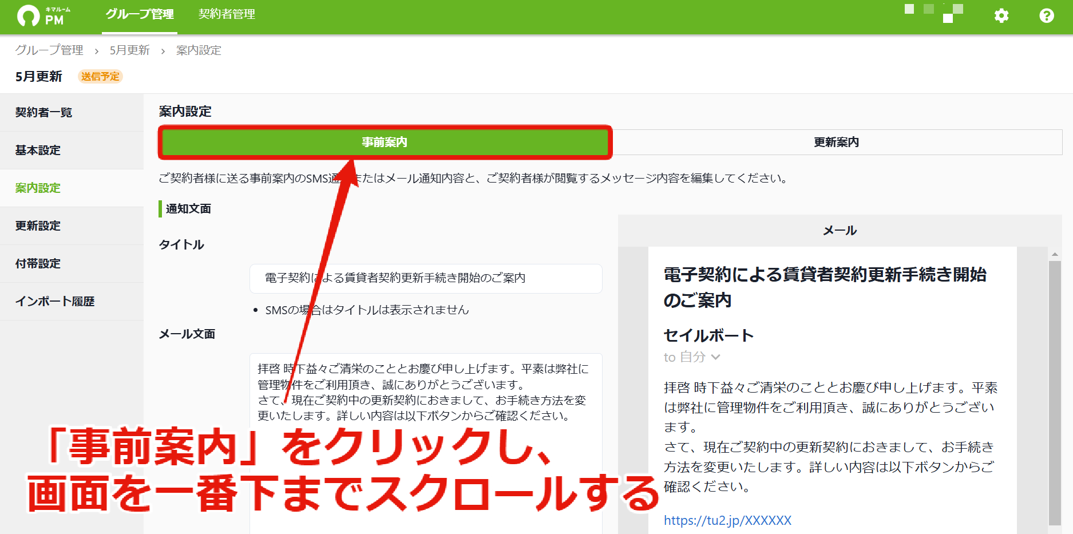Click the mail preview scrollbar thumb

pyautogui.click(x=1055, y=393)
